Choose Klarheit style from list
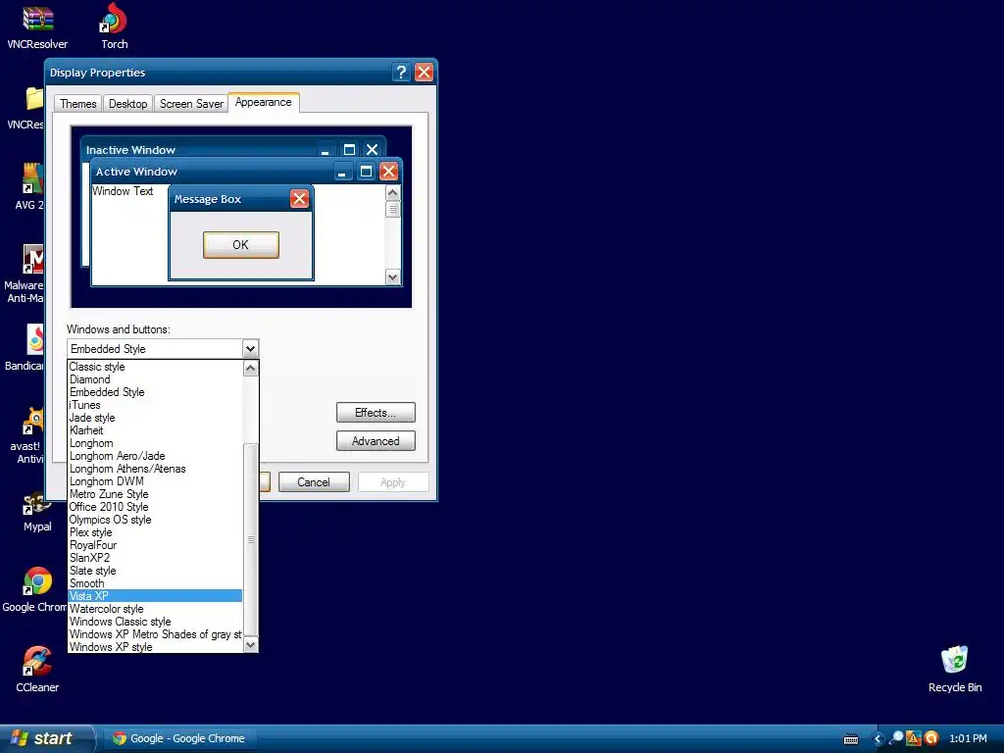The width and height of the screenshot is (1004, 753). (155, 430)
